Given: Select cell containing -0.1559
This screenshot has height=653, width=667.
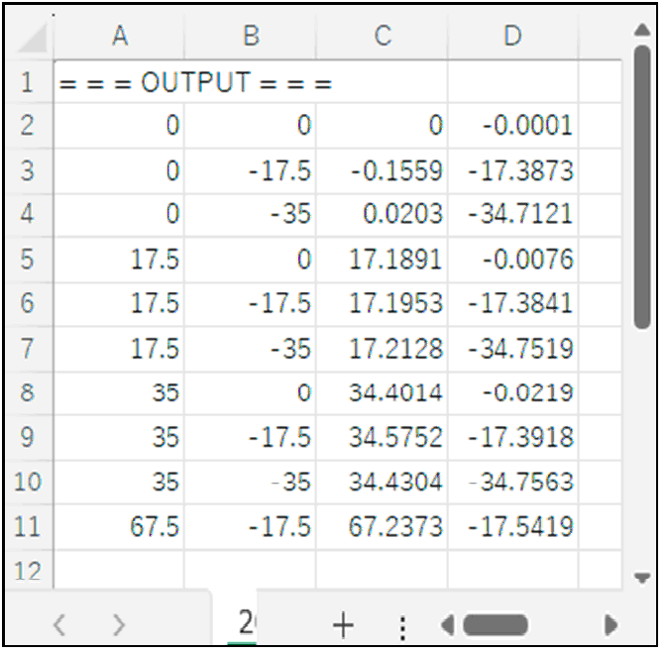Looking at the screenshot, I should click(x=383, y=171).
